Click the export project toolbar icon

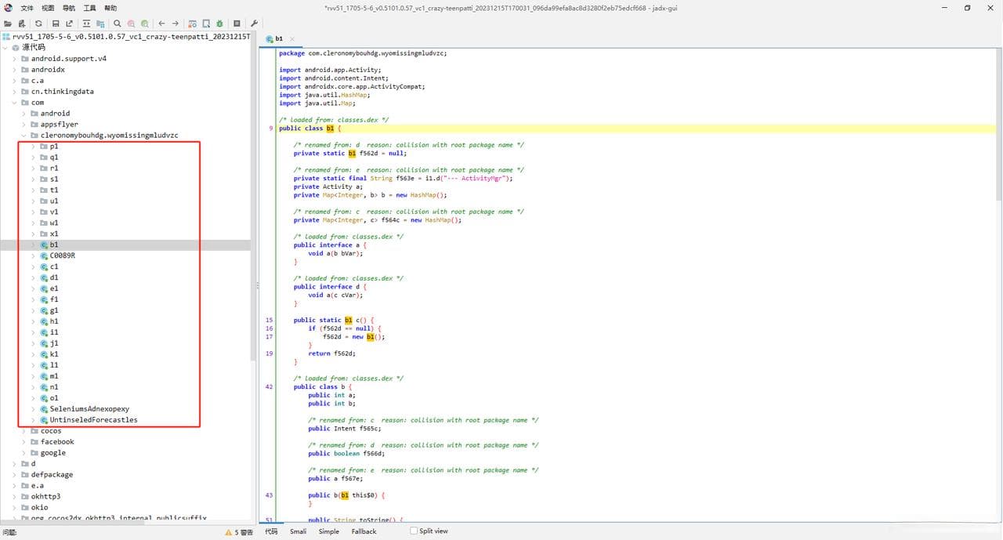(x=69, y=24)
